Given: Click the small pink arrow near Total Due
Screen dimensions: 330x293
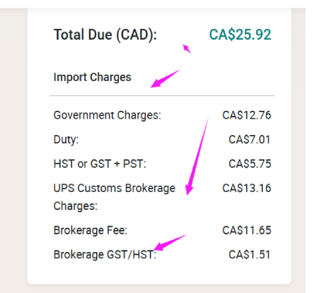Looking at the screenshot, I should click(x=187, y=49).
